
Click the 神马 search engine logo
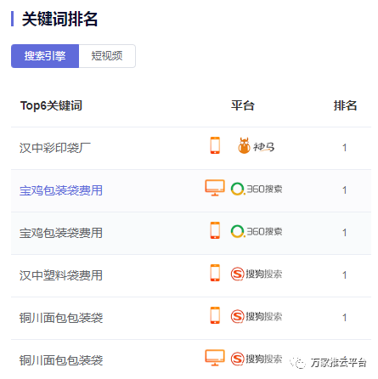coord(257,146)
